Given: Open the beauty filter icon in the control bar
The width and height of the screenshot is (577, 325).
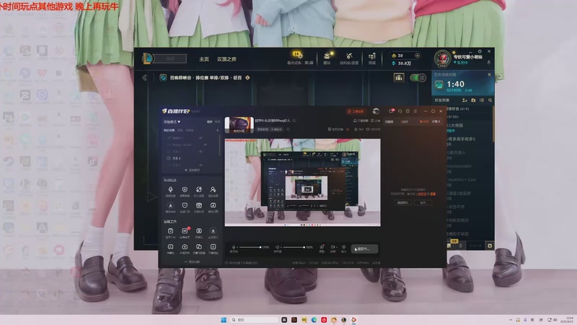Looking at the screenshot, I should 322,247.
